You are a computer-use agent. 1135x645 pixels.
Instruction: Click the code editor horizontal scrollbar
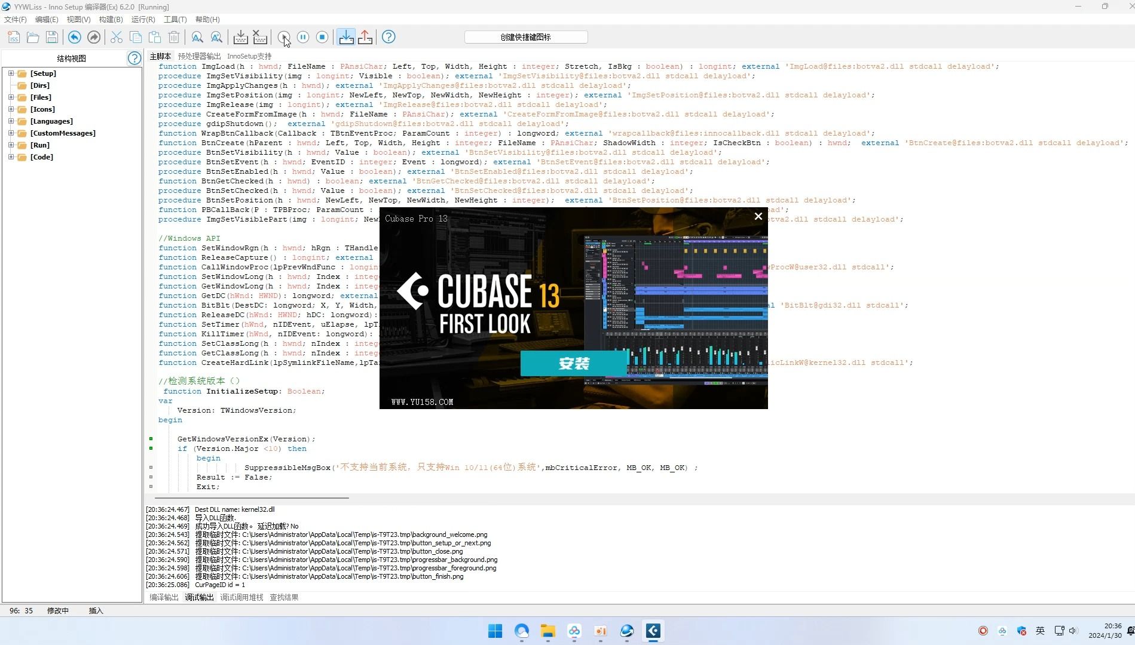pyautogui.click(x=252, y=497)
